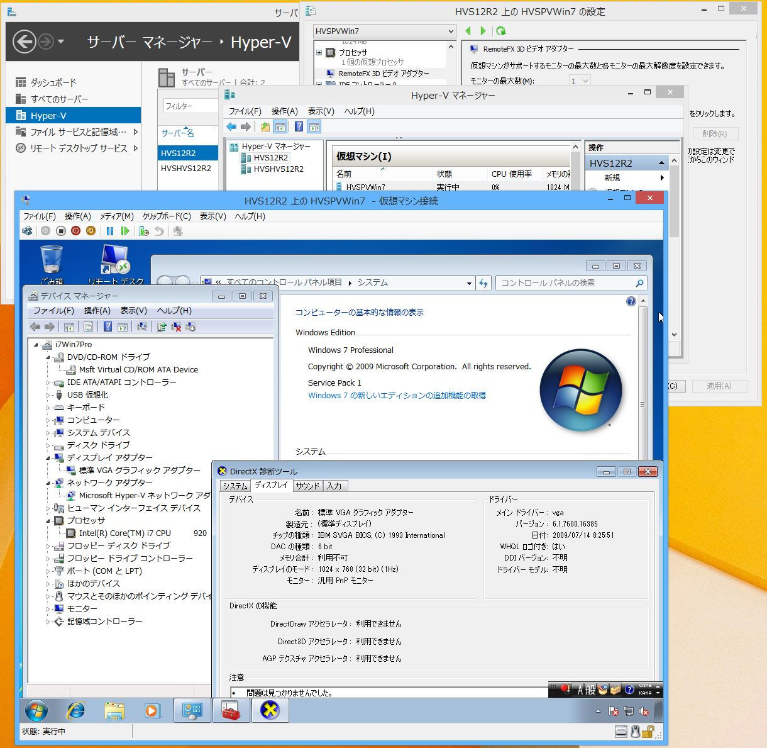Click green next arrow in HVSPVWin7 settings window

tap(483, 31)
